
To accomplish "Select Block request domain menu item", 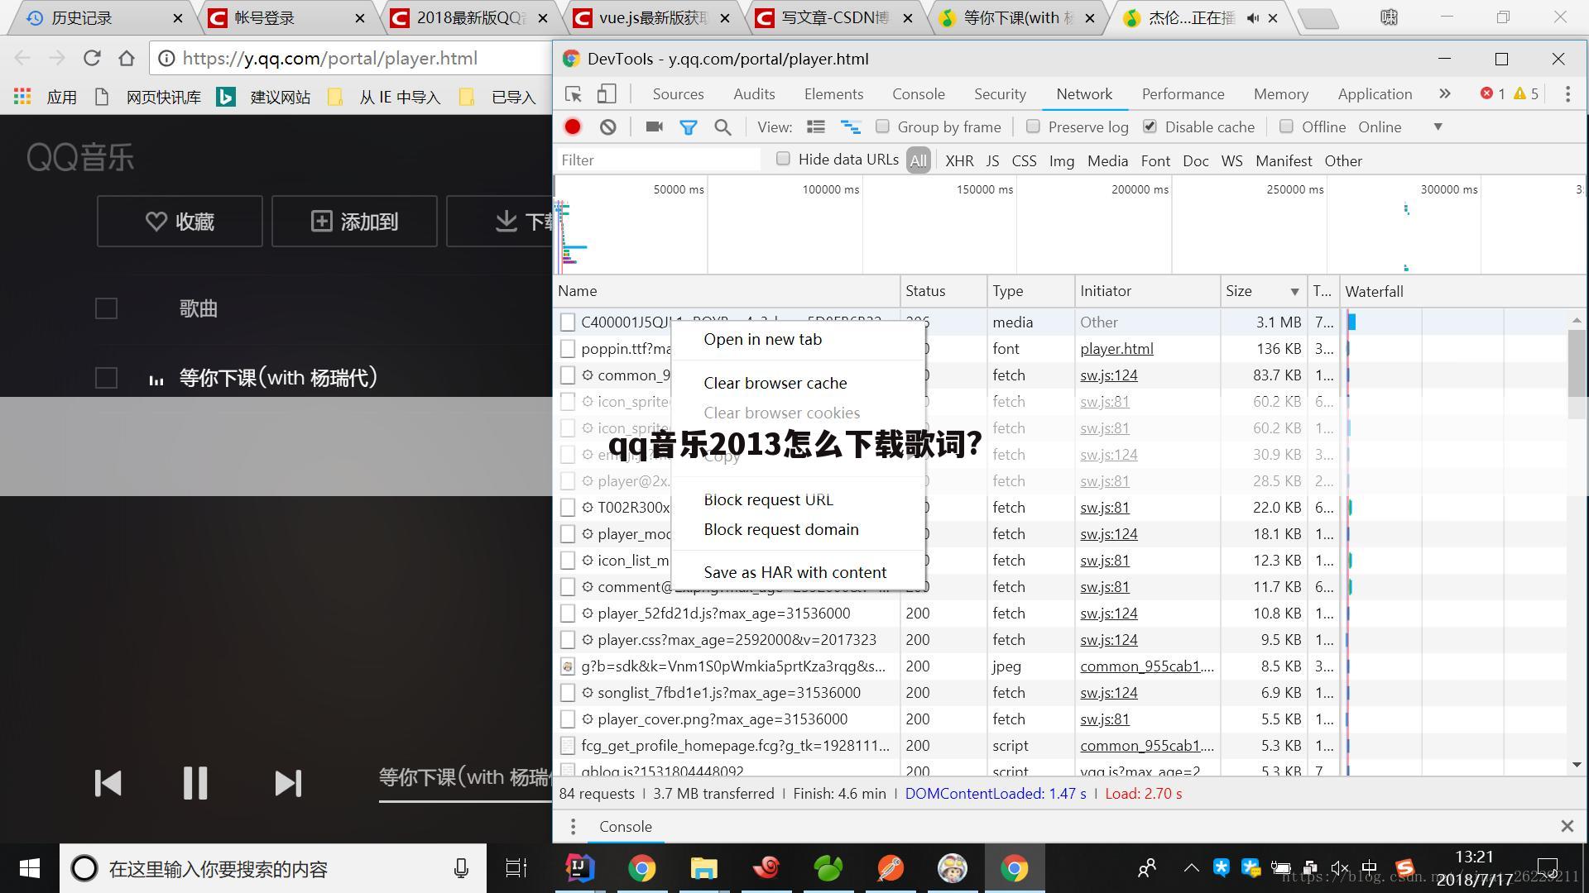I will [780, 529].
